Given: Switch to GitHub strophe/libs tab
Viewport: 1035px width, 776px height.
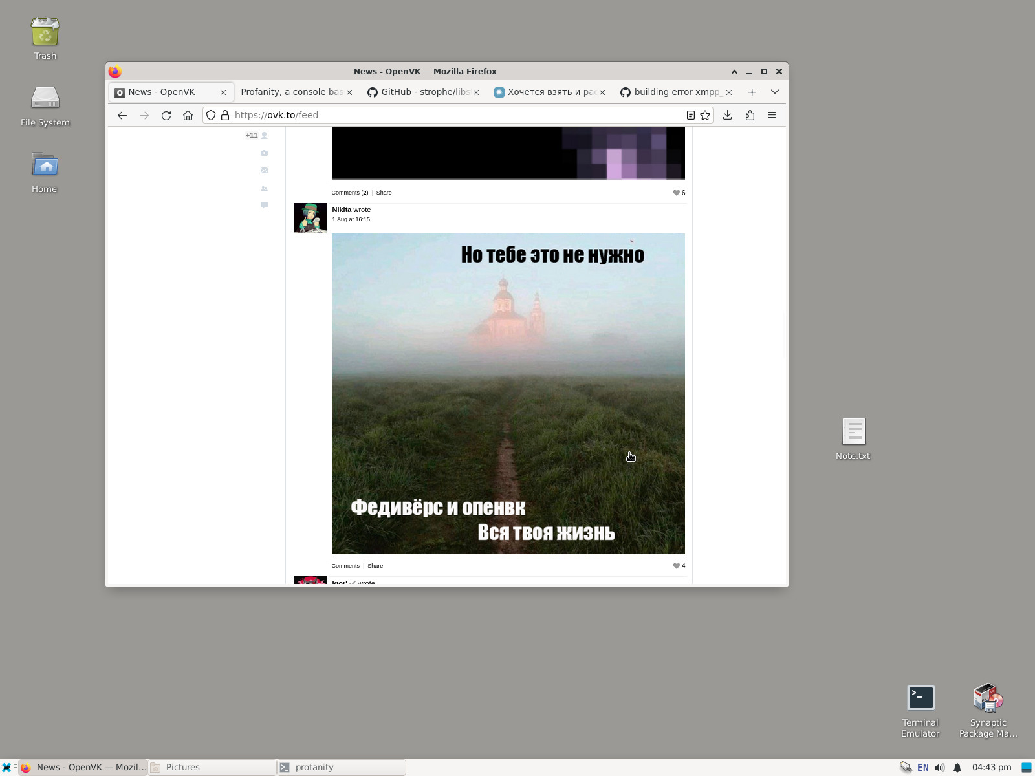Looking at the screenshot, I should point(424,92).
